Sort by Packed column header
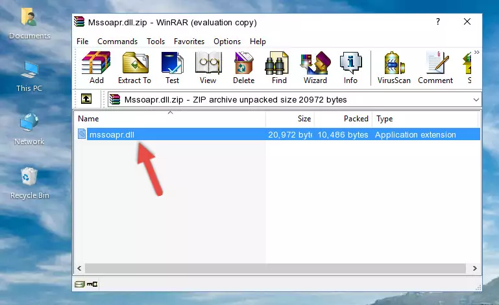 tap(343, 119)
